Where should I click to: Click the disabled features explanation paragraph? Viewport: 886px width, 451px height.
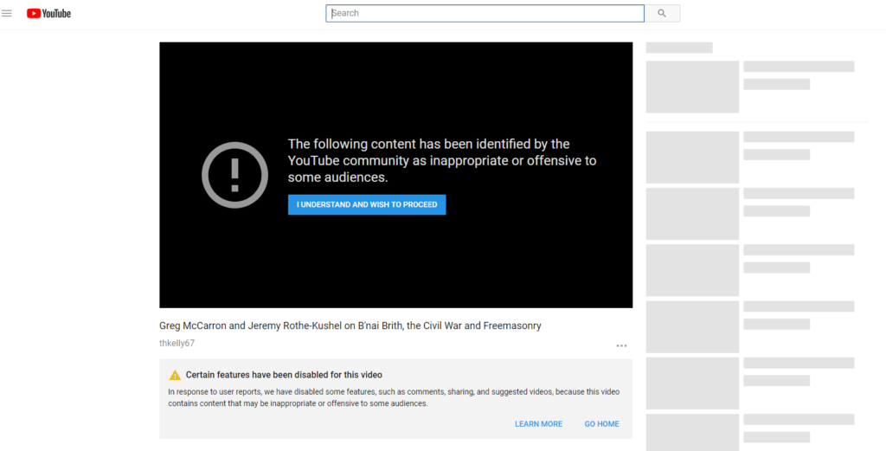(x=394, y=398)
